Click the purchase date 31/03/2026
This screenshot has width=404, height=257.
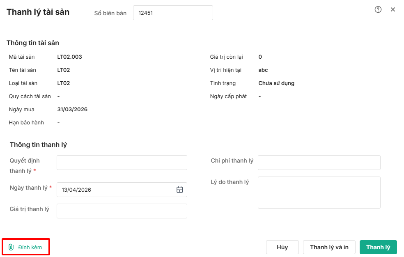point(72,110)
